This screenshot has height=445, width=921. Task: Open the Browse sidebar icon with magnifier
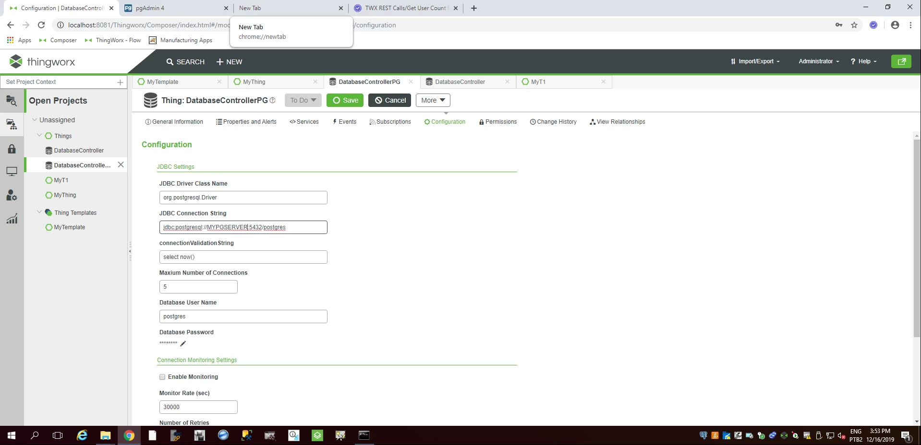pyautogui.click(x=12, y=101)
